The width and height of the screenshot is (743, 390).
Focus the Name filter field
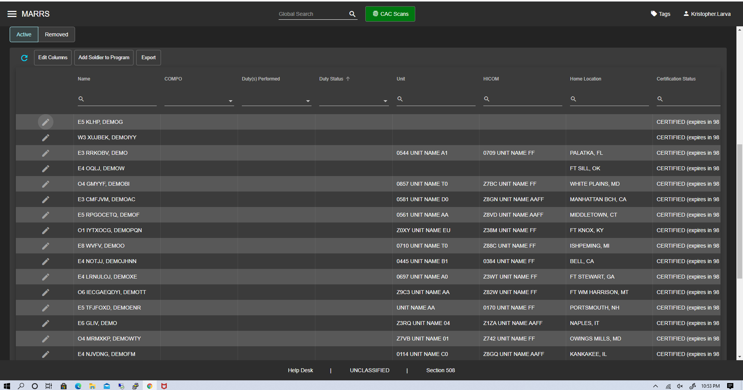click(117, 99)
